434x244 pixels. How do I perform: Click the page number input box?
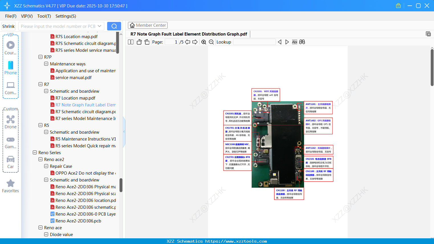click(x=172, y=42)
